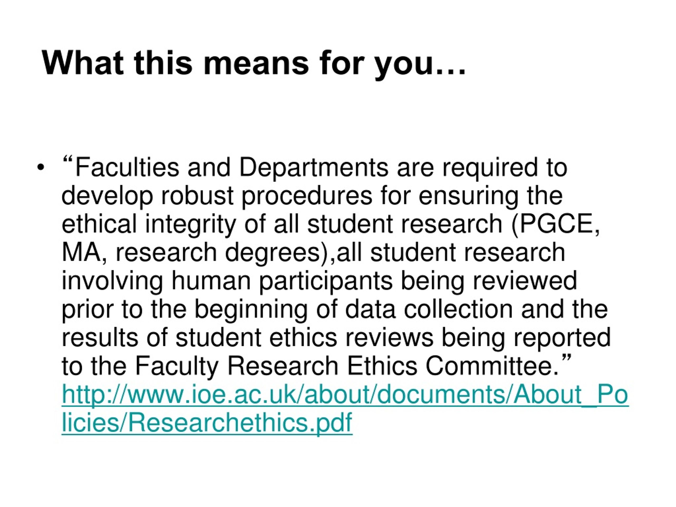The height and width of the screenshot is (507, 676).
Task: Click the closing quotation mark after 'Committee.'
Action: click(x=566, y=358)
